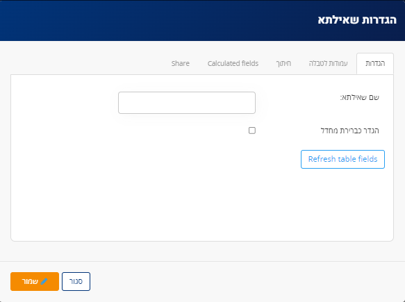The image size is (405, 302).
Task: Click the pencil icon on שמור button
Action: (x=44, y=281)
